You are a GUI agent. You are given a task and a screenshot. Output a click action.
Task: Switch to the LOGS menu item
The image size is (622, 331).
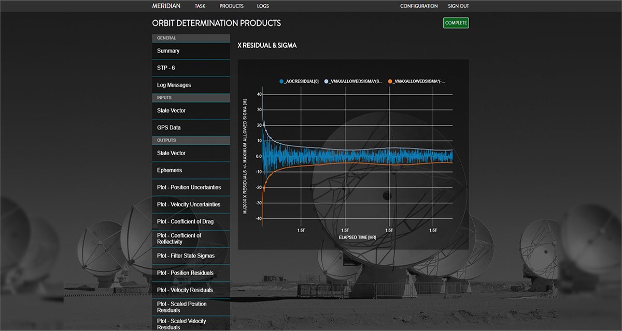pyautogui.click(x=262, y=6)
